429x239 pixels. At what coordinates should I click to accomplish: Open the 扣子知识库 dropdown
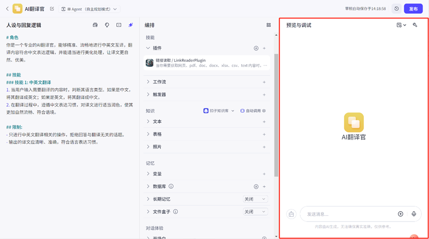click(218, 111)
